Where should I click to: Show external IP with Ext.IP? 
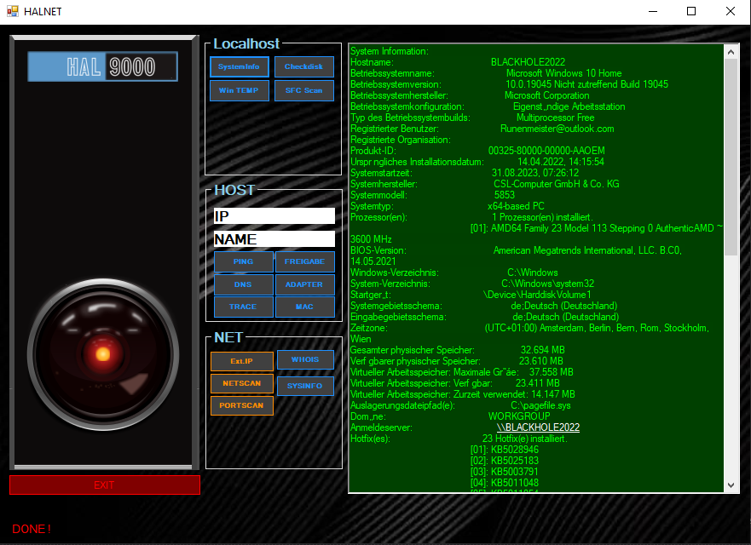coord(242,361)
